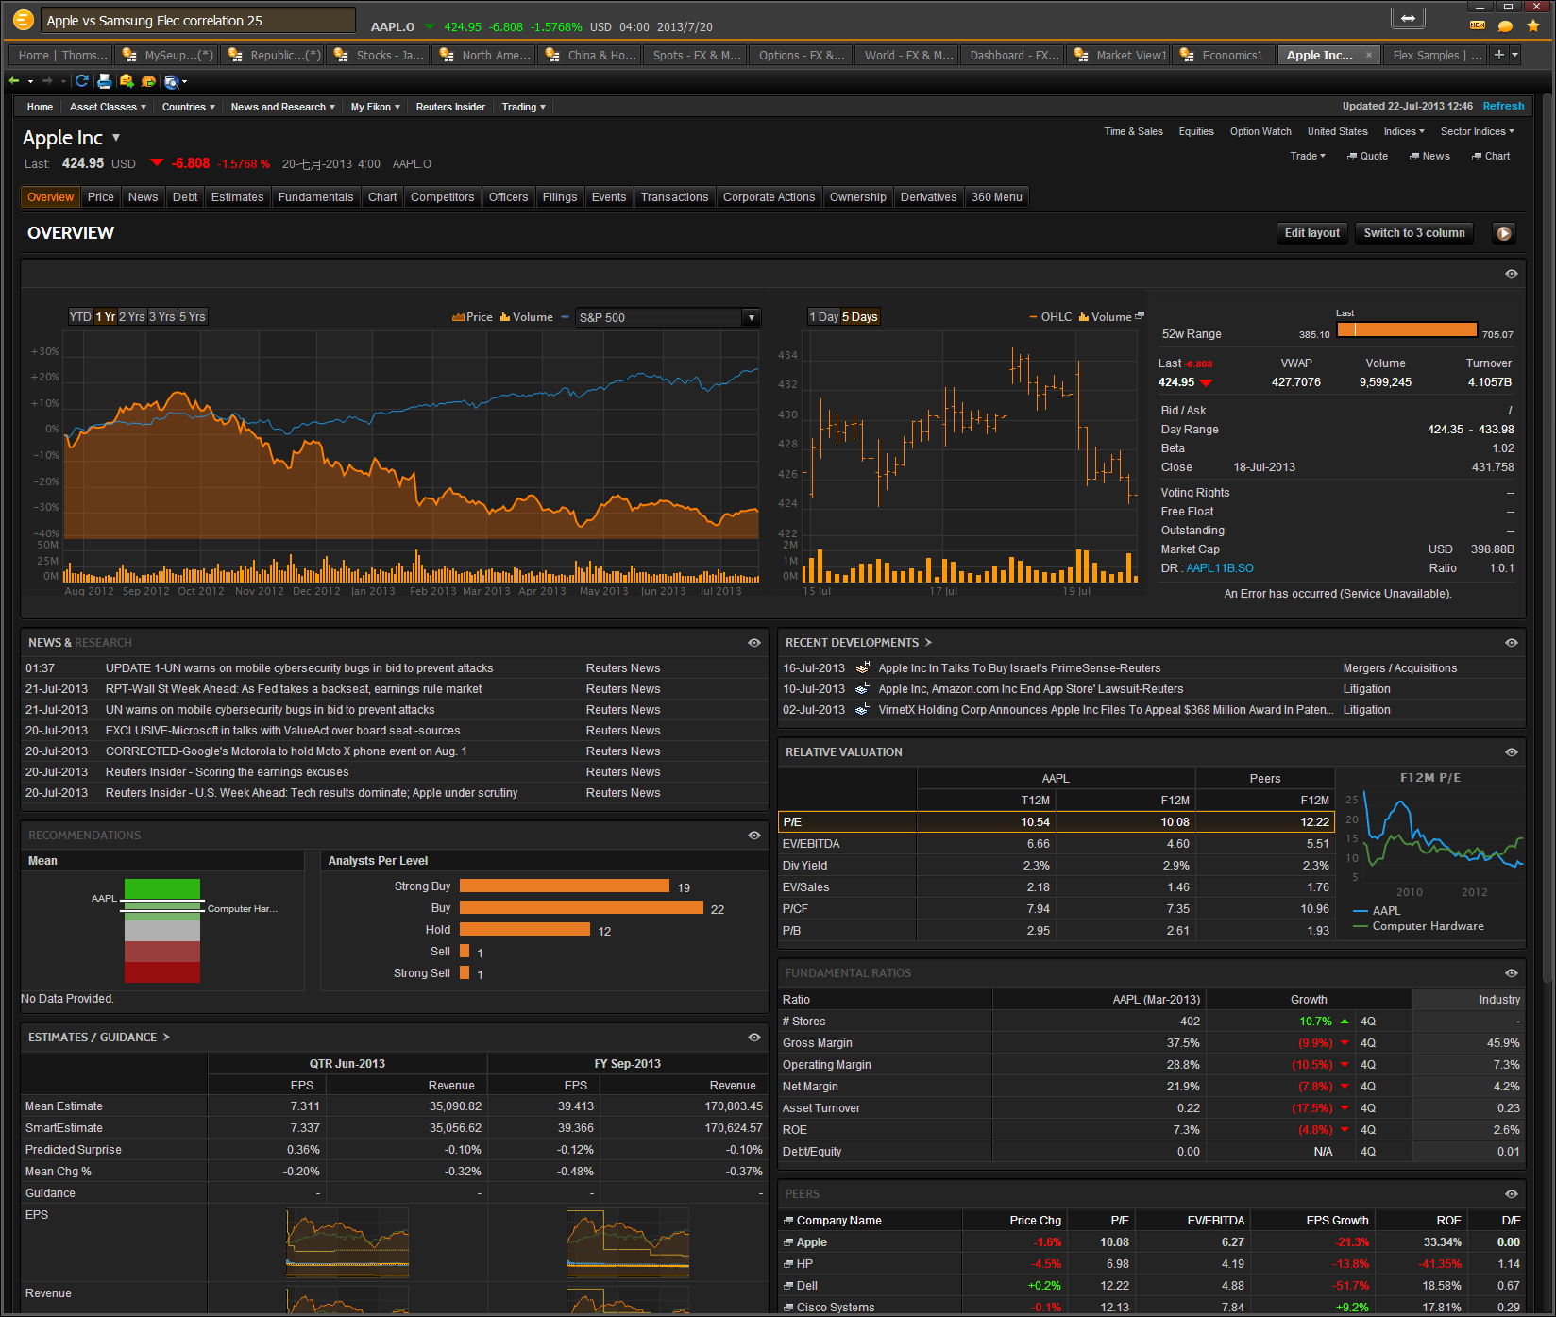Click the send message icon in toolbar
1556x1317 pixels.
point(127,81)
